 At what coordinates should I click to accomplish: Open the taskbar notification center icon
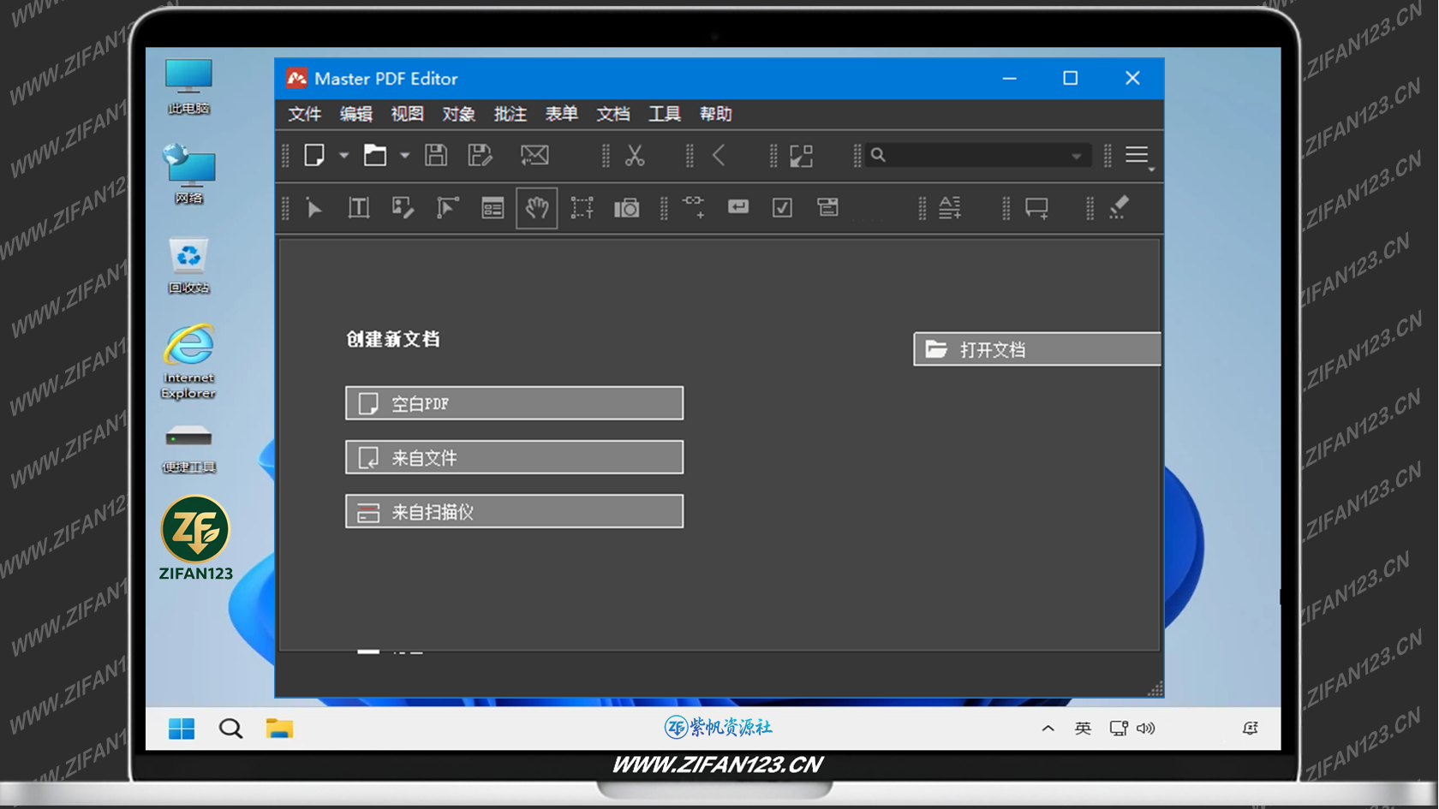(1251, 729)
